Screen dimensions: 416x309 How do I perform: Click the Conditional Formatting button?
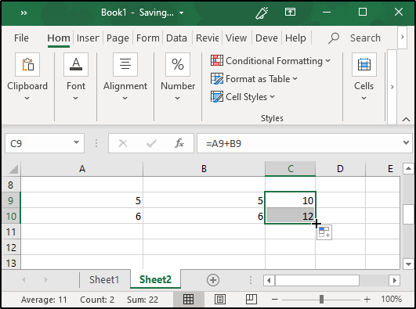coord(270,61)
